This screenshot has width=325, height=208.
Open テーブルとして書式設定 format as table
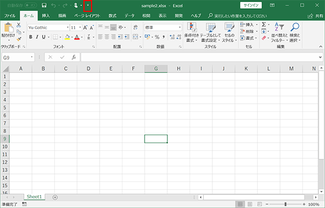pos(210,32)
